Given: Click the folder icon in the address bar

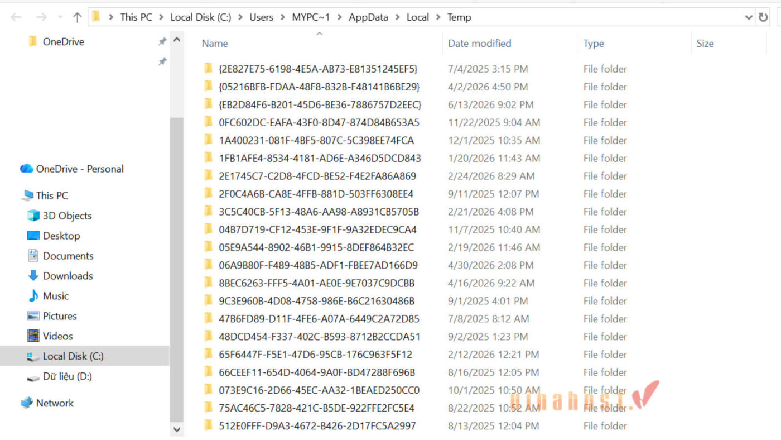Looking at the screenshot, I should [97, 17].
